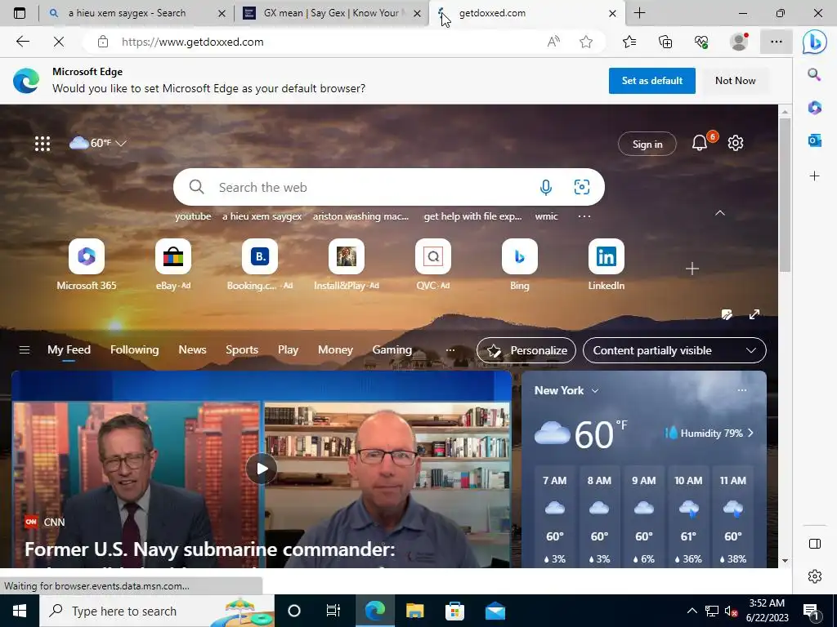The height and width of the screenshot is (627, 837).
Task: Click the wmic recent search link
Action: 546,216
